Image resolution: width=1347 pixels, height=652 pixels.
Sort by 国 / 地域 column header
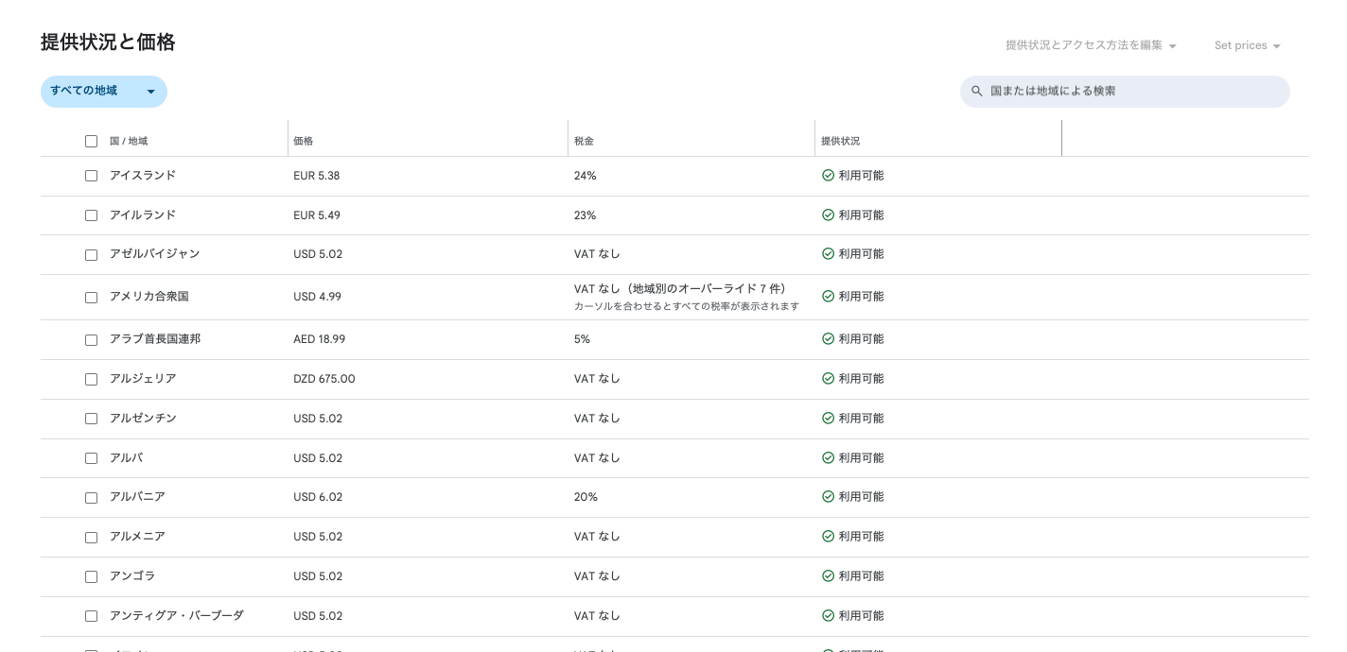pyautogui.click(x=129, y=141)
